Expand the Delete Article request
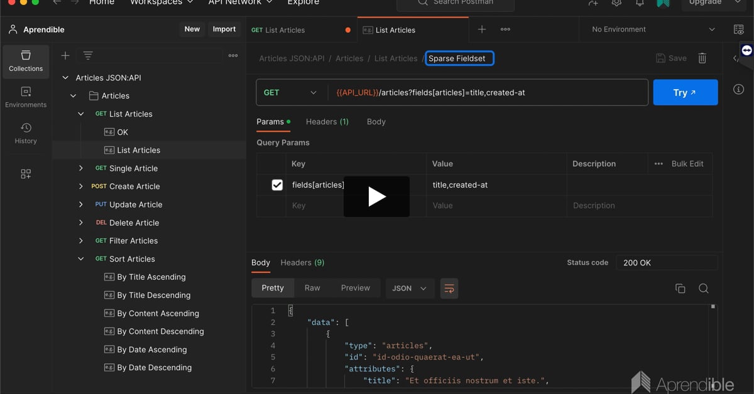 (x=81, y=223)
